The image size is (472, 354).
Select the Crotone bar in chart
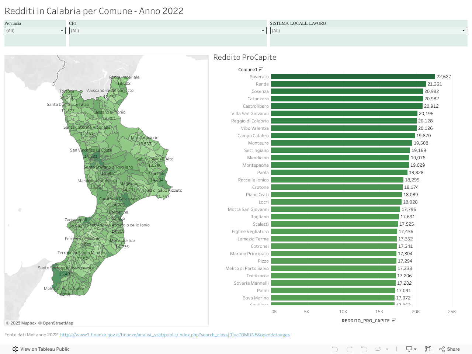click(336, 187)
